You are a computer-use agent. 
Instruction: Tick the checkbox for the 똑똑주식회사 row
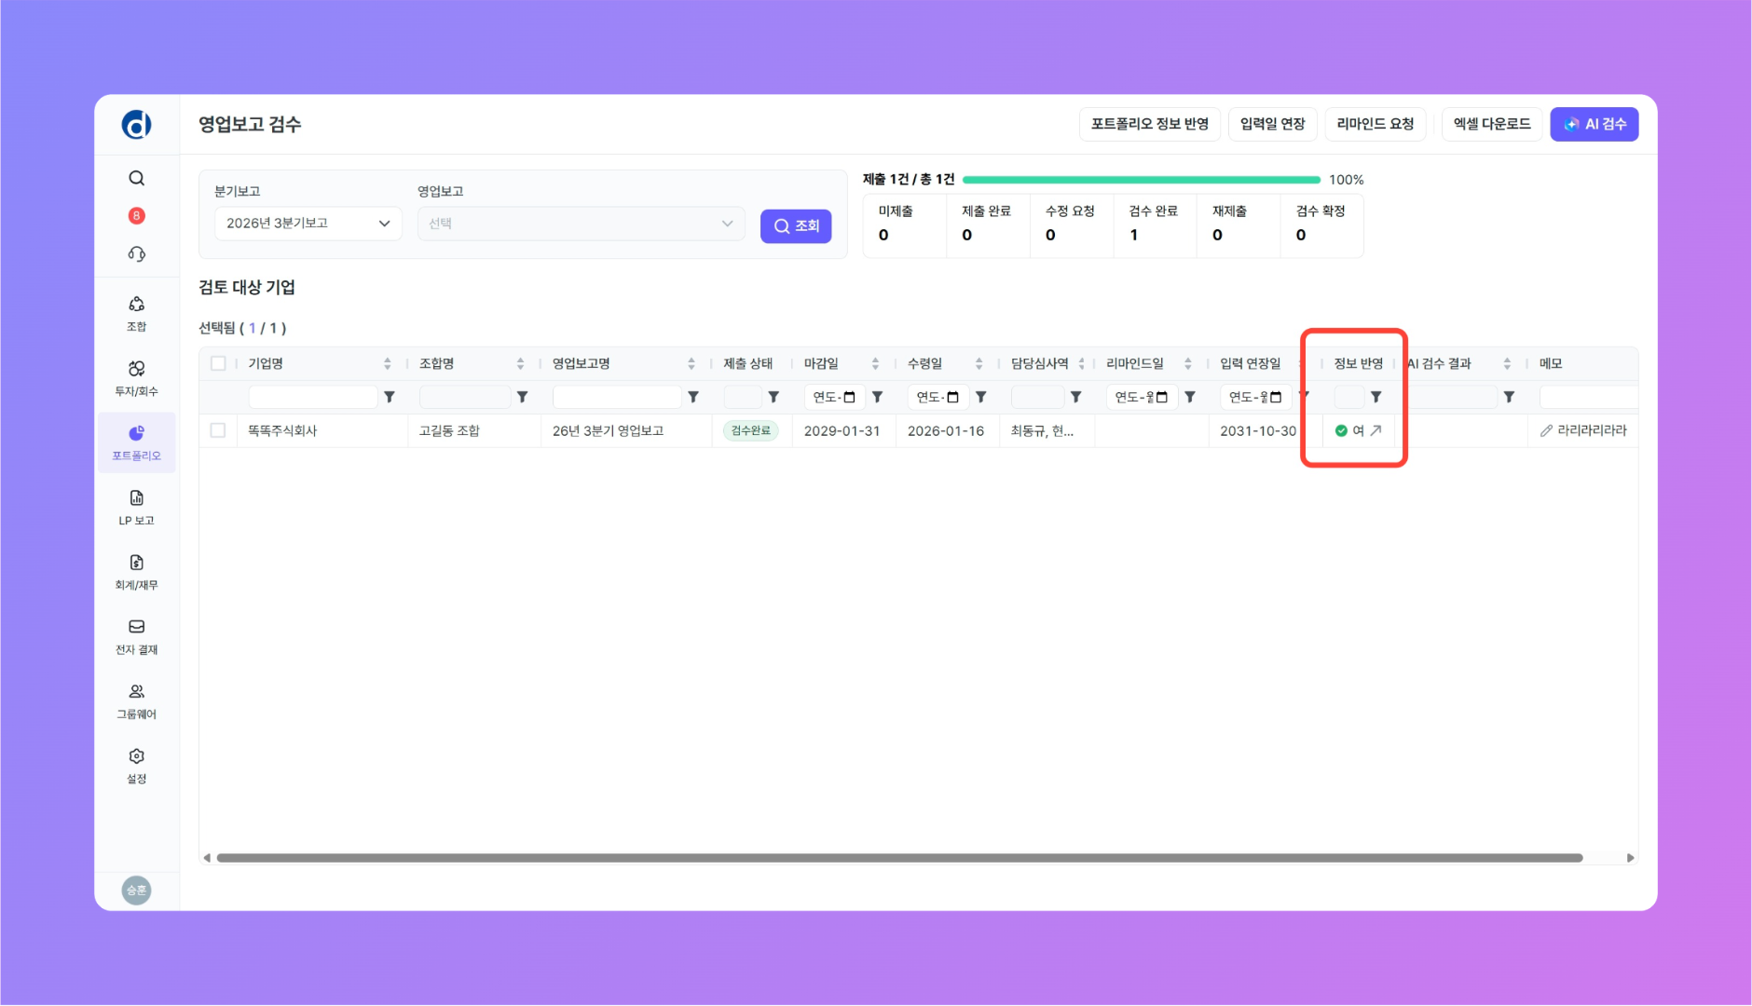click(218, 430)
